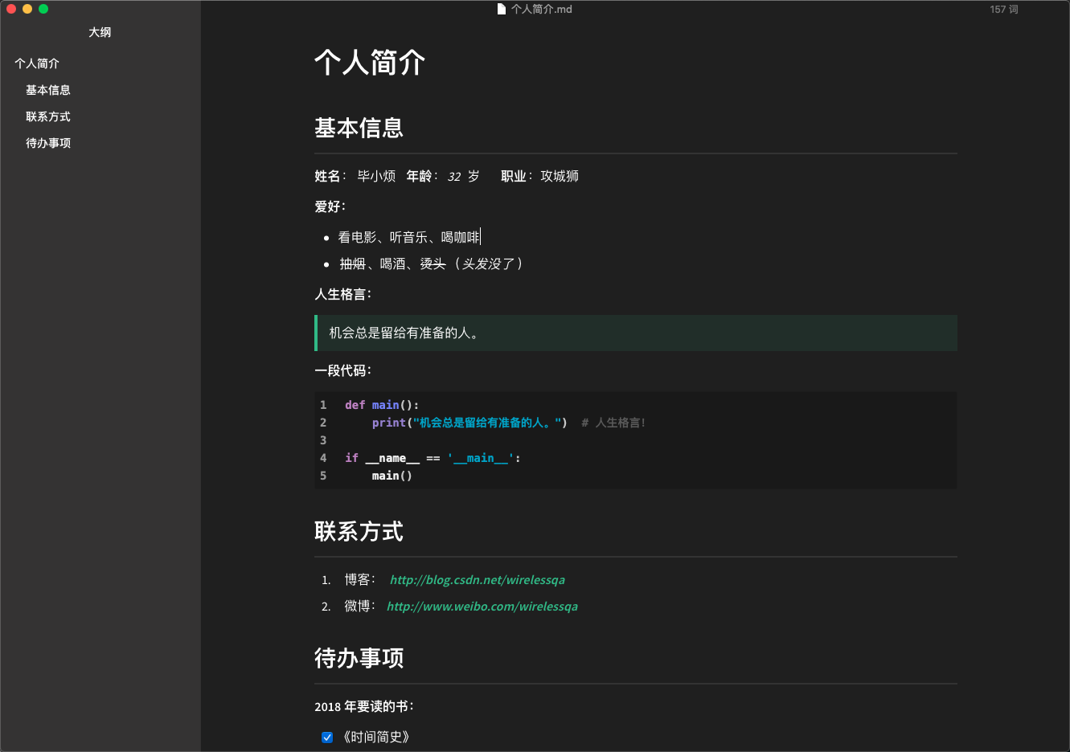Screen dimensions: 1070x752
Task: Open the Weibo link www.weibo.com/wirelessqa
Action: 482,607
